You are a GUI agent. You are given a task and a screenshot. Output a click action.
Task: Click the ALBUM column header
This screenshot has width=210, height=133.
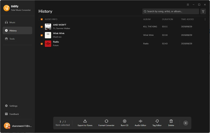pyautogui.click(x=147, y=19)
